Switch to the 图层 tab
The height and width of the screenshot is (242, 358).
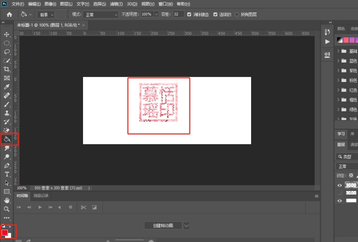point(341,145)
